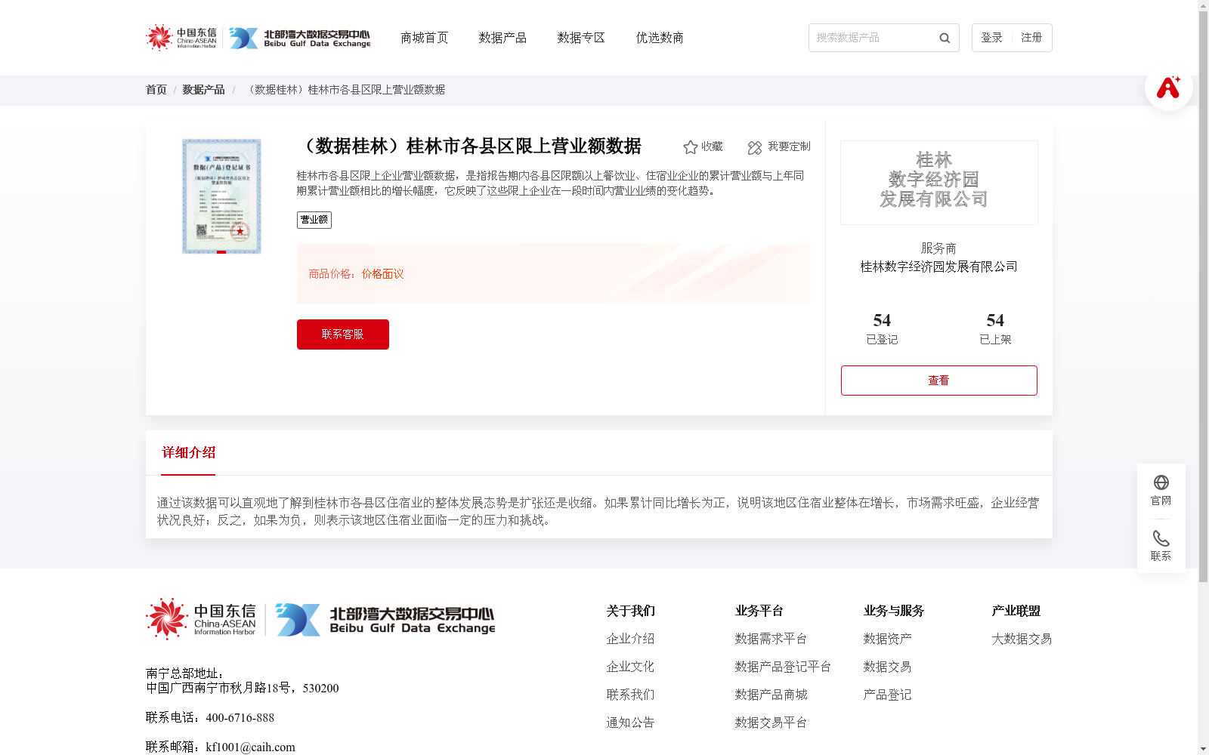The width and height of the screenshot is (1209, 755).
Task: Click the 查看 button
Action: [x=938, y=380]
